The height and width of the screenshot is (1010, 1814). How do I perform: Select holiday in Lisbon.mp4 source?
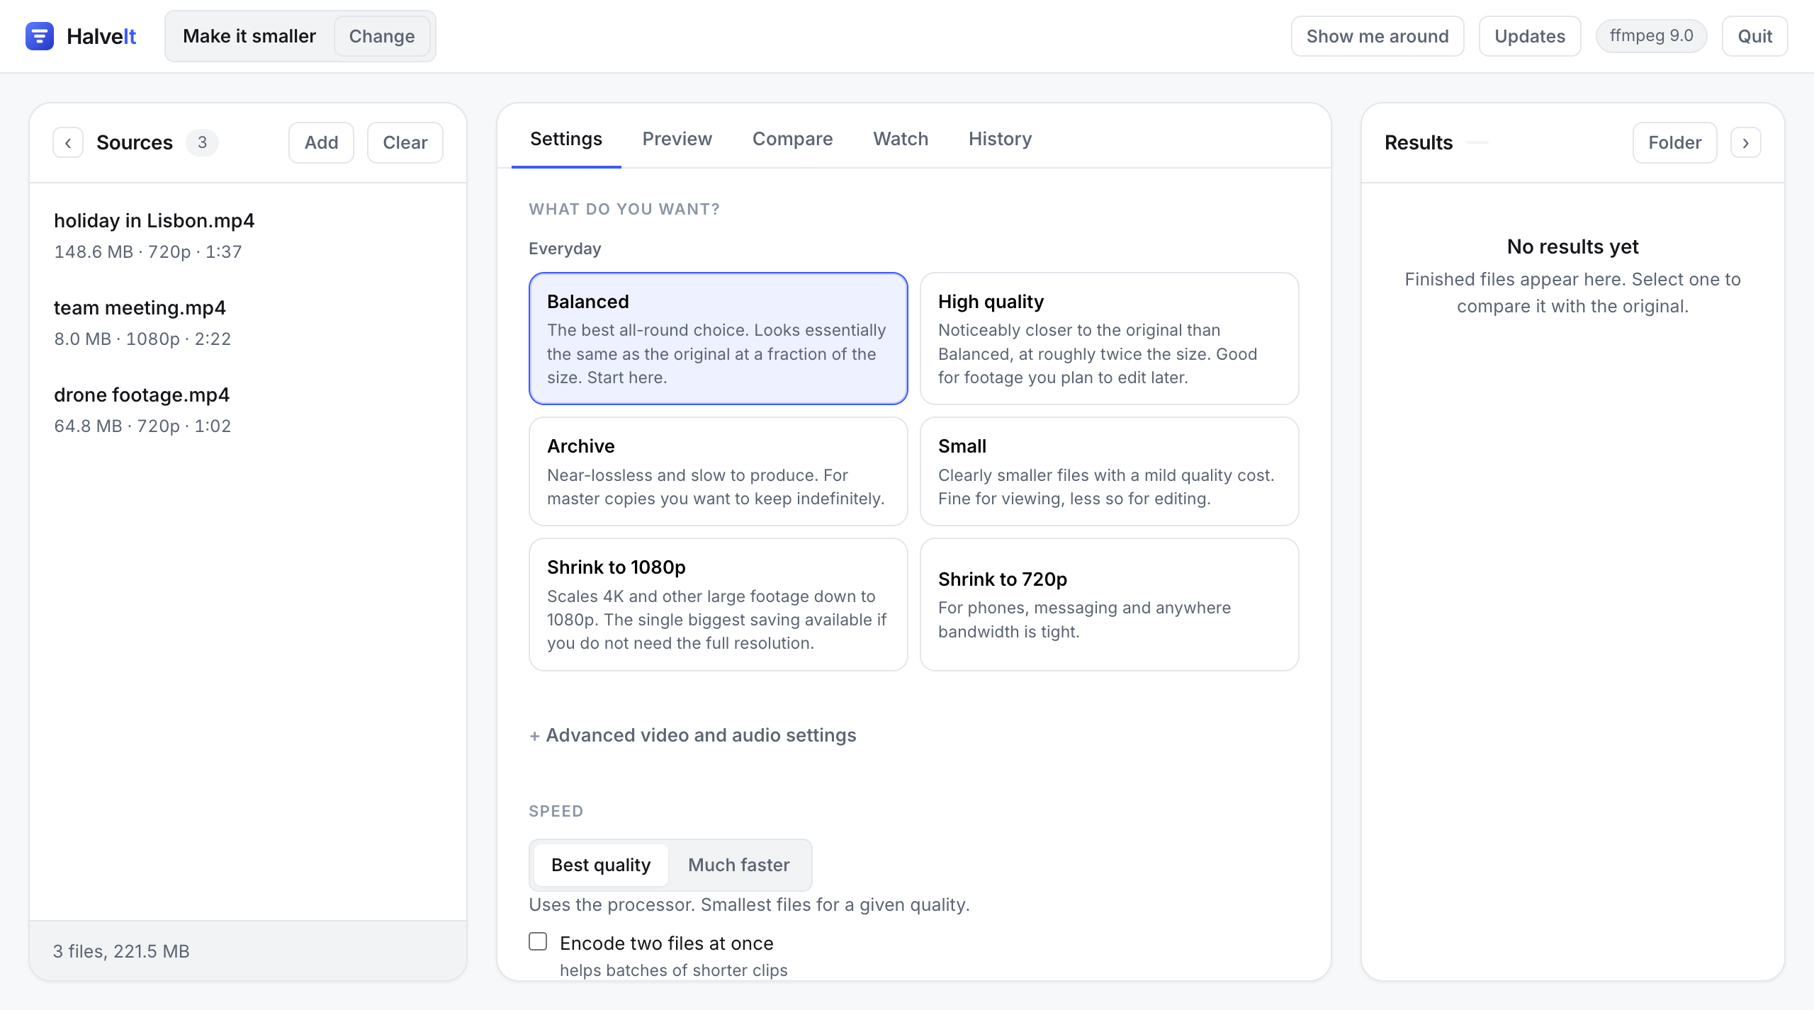[x=248, y=235]
